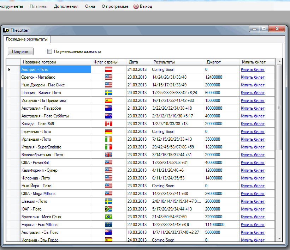
Task: Click the Выход exit menu item
Action: pos(143,6)
